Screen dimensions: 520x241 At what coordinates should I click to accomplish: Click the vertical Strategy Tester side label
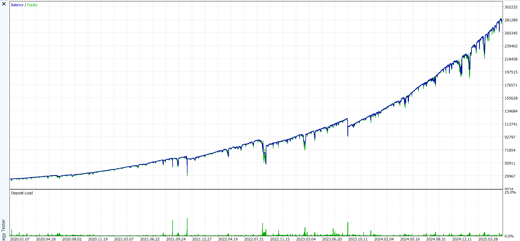(x=4, y=229)
